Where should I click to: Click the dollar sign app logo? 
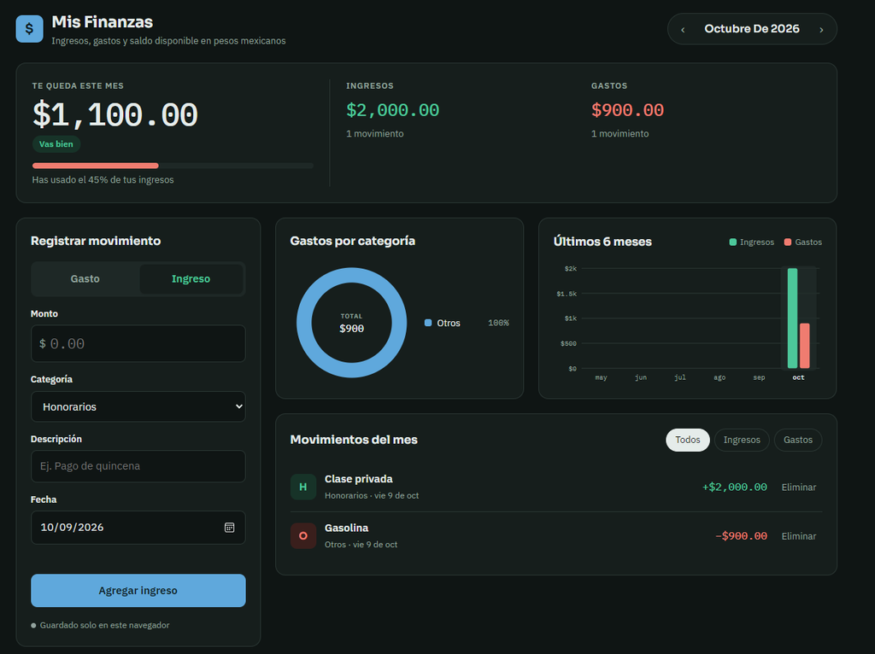[x=30, y=29]
